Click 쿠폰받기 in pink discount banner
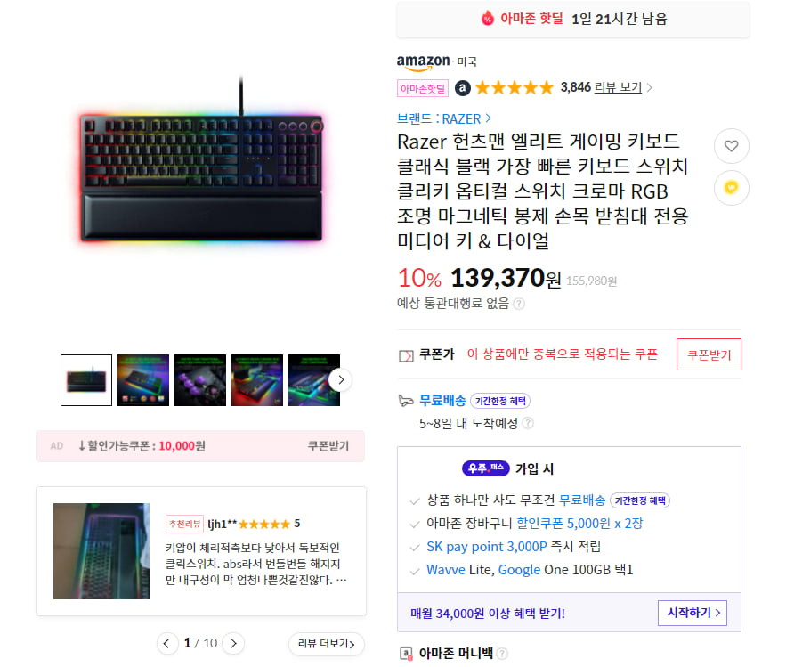 328,446
